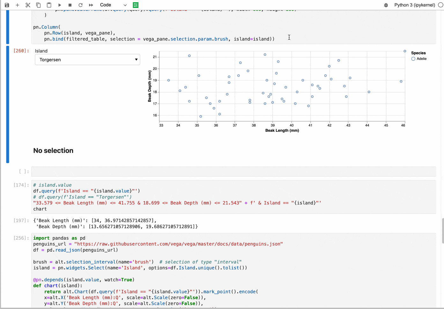
Task: Restart kernel and run all cells
Action: click(x=91, y=5)
